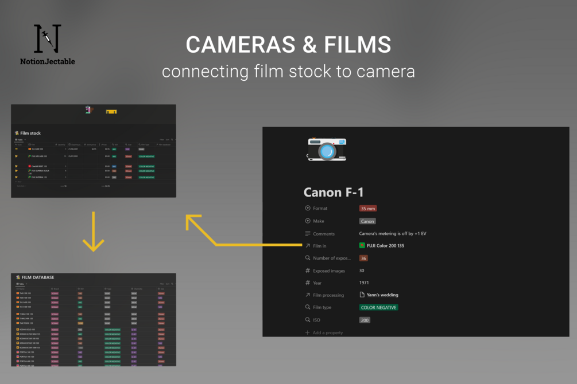This screenshot has height=384, width=577.
Task: Click the Format property select icon
Action: (x=308, y=208)
